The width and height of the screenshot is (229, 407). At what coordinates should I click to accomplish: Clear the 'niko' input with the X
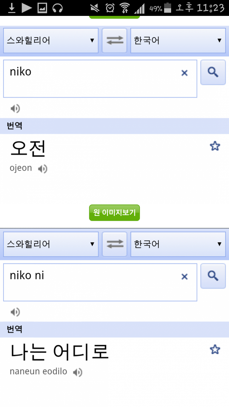click(x=184, y=73)
